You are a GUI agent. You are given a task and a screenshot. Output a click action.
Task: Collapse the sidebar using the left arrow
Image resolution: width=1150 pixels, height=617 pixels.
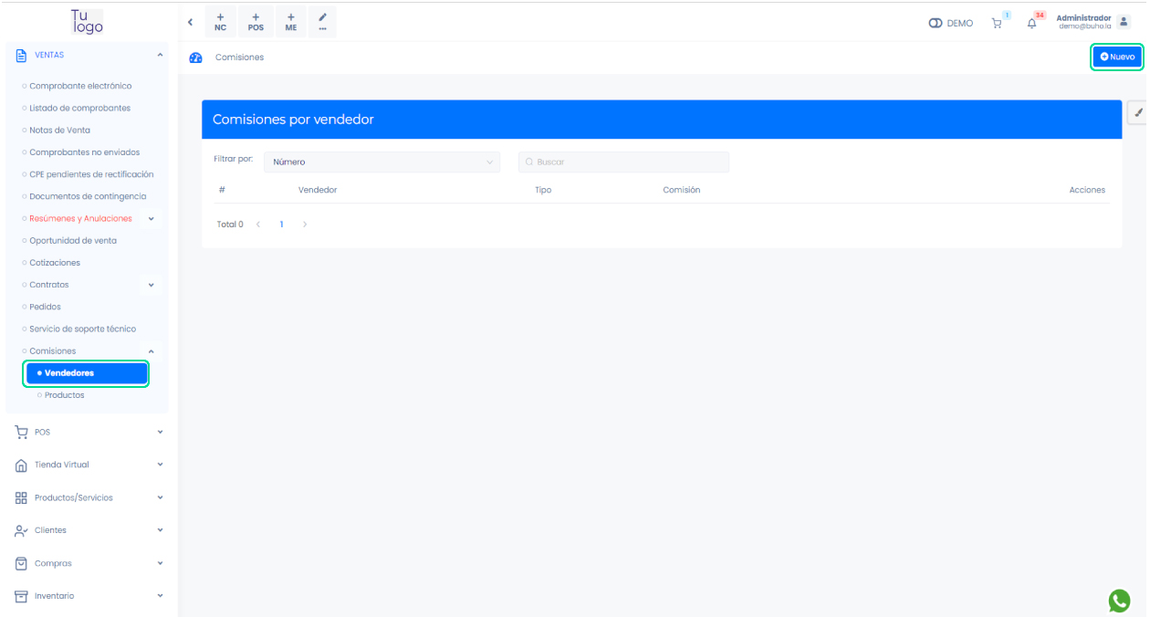click(190, 22)
